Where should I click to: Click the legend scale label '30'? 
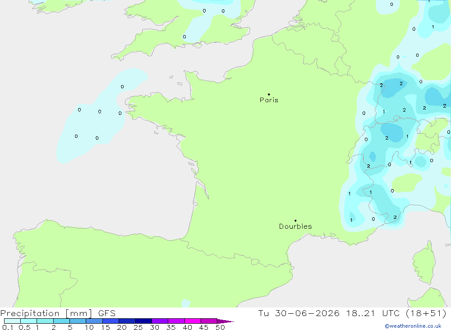pos(155,327)
